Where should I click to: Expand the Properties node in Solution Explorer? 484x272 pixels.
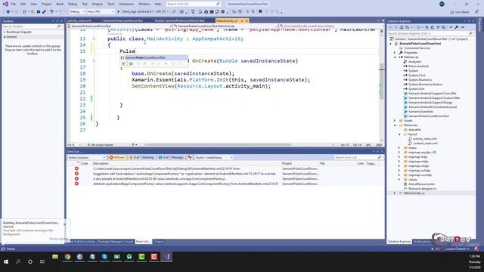pyautogui.click(x=395, y=53)
